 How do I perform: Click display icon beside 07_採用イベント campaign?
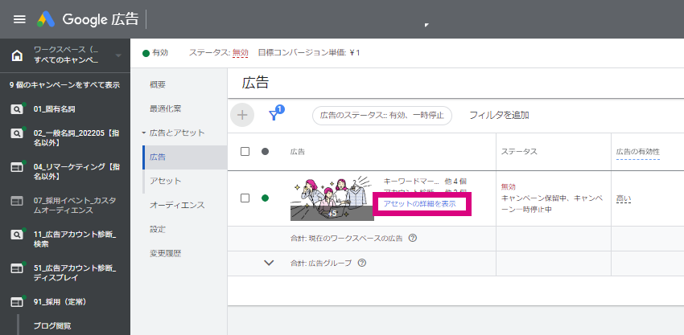[17, 200]
